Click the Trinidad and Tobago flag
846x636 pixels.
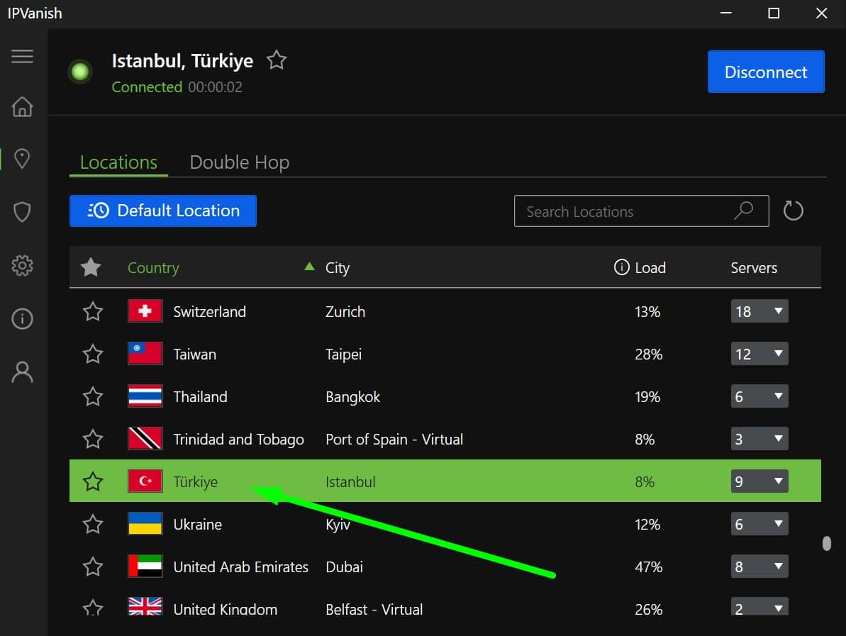pos(145,439)
